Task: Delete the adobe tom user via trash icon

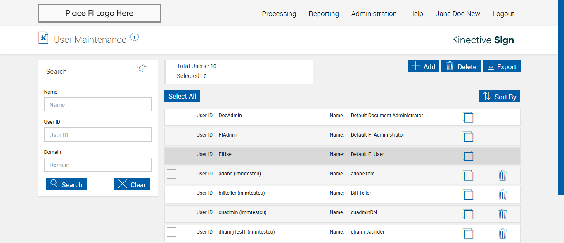Action: [502, 175]
